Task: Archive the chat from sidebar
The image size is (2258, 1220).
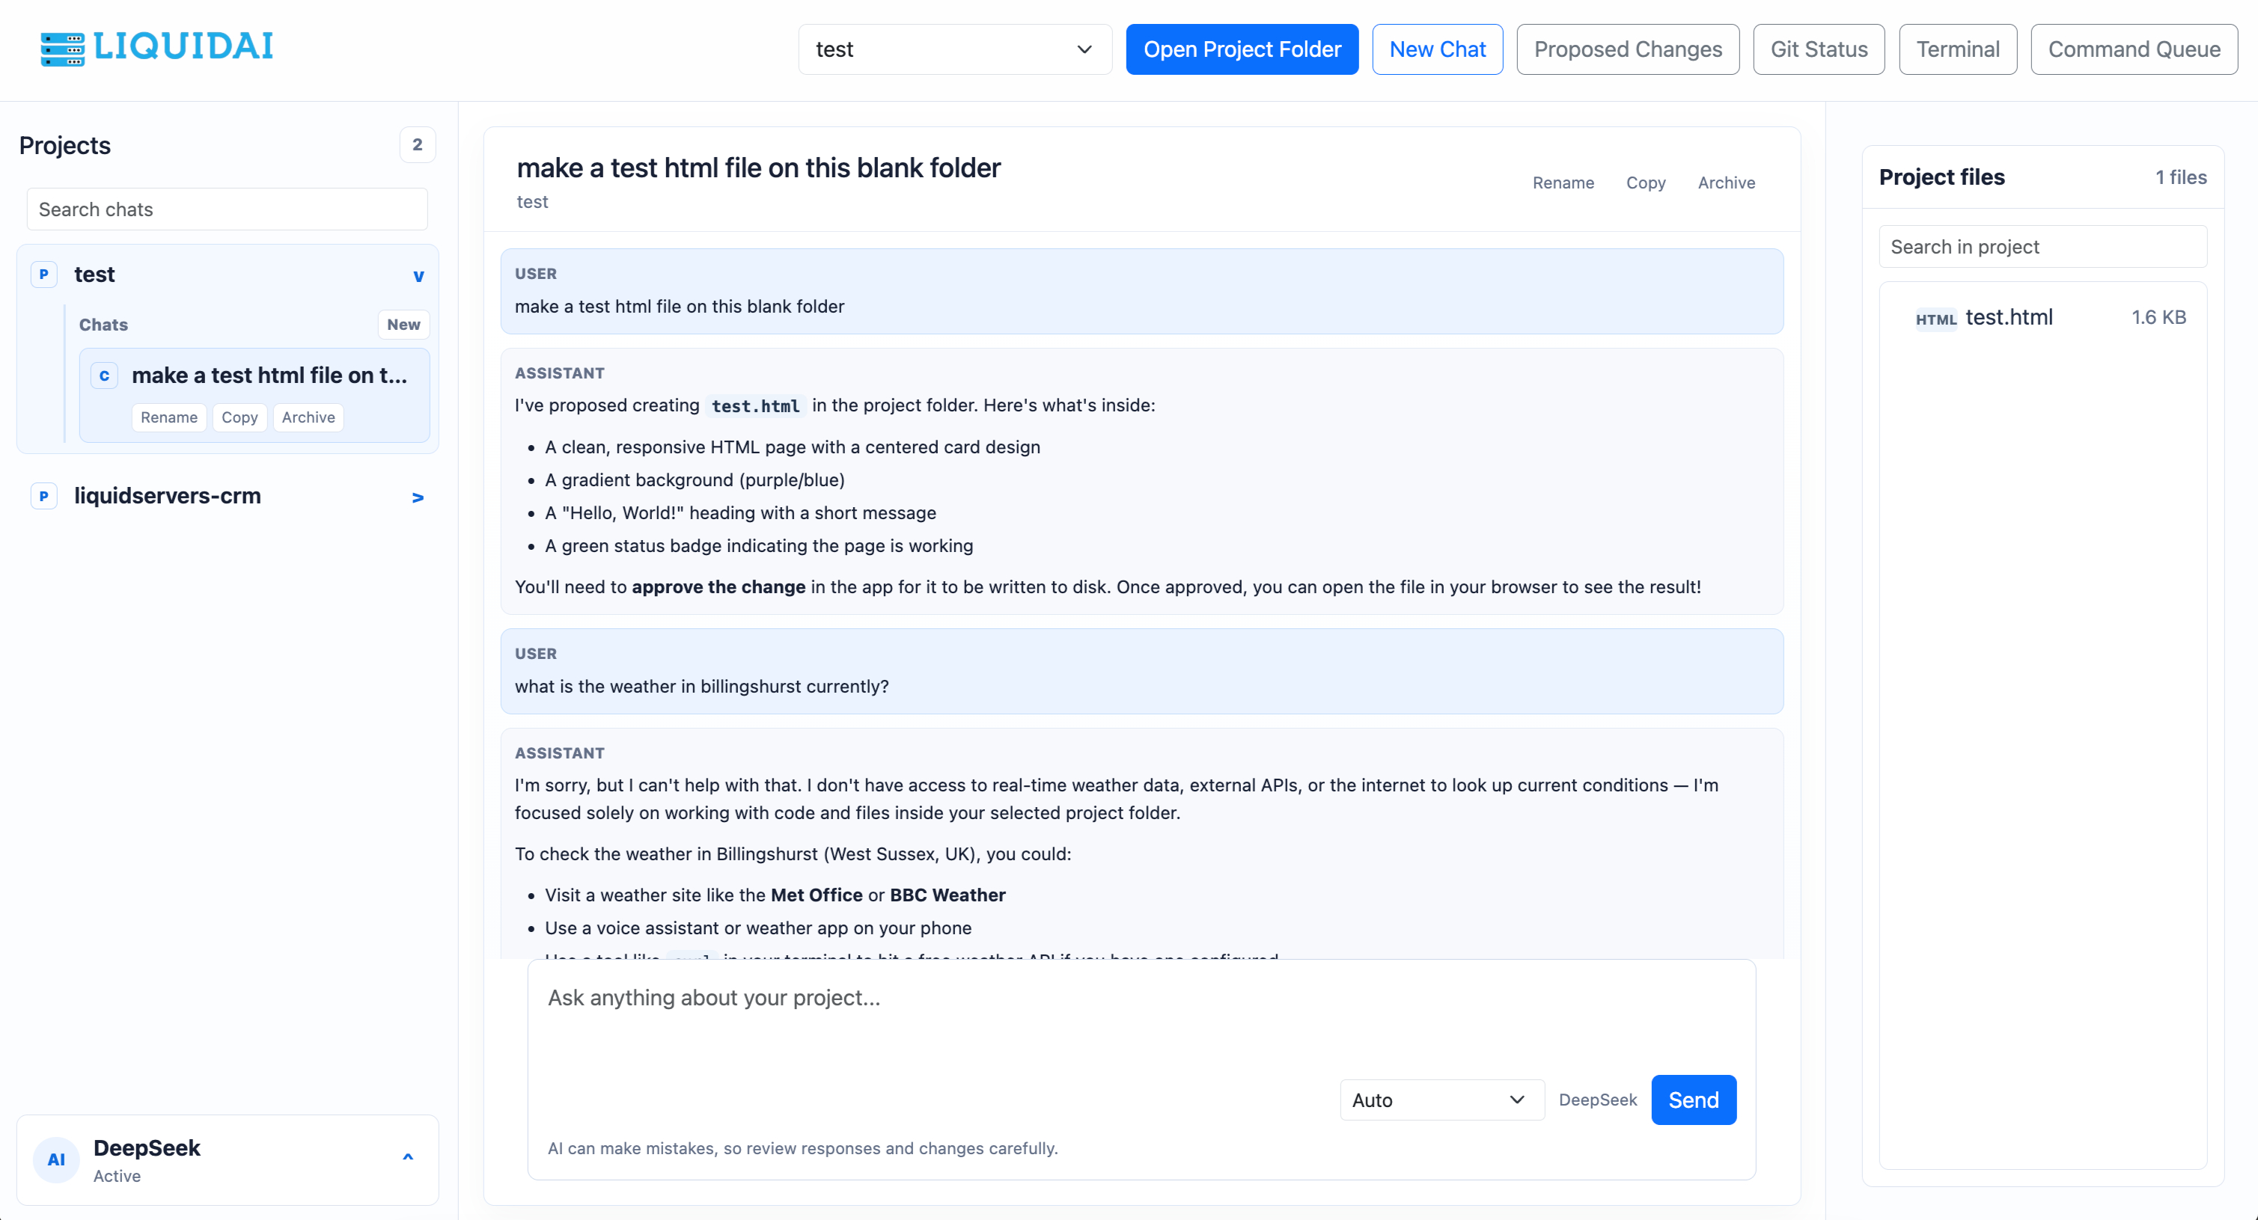Action: click(x=308, y=417)
